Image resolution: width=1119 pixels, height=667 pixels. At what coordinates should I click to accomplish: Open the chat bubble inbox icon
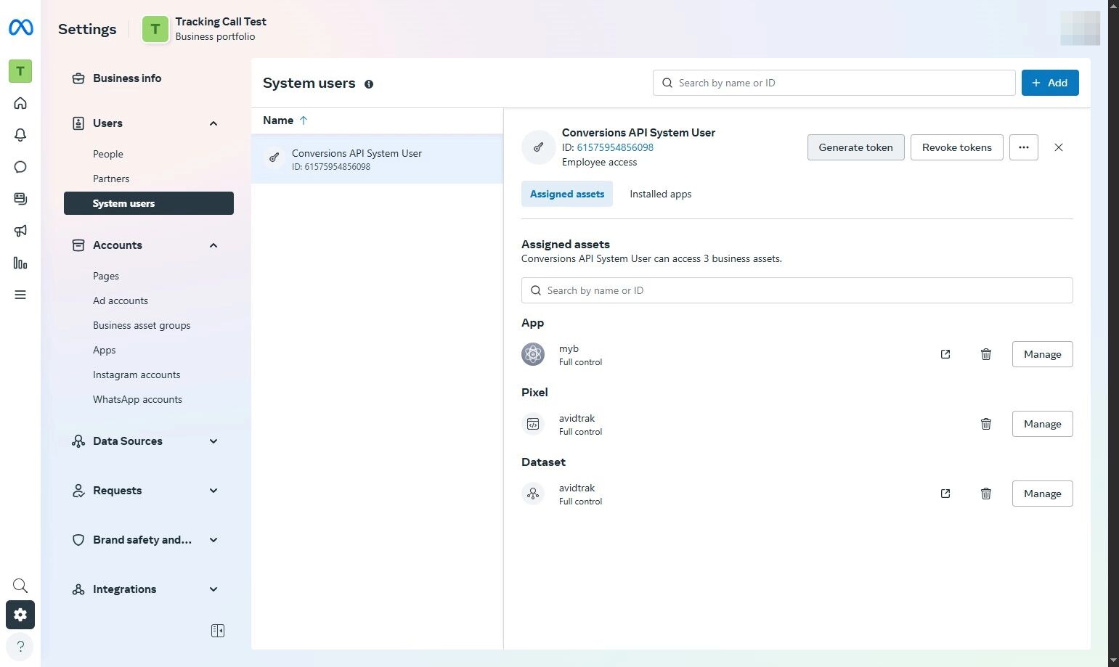point(20,167)
